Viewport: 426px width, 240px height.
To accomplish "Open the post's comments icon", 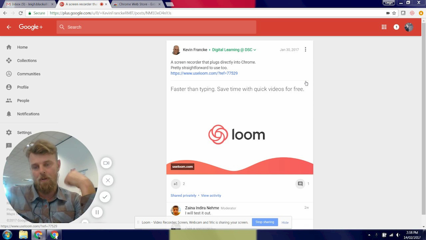I will 300,184.
